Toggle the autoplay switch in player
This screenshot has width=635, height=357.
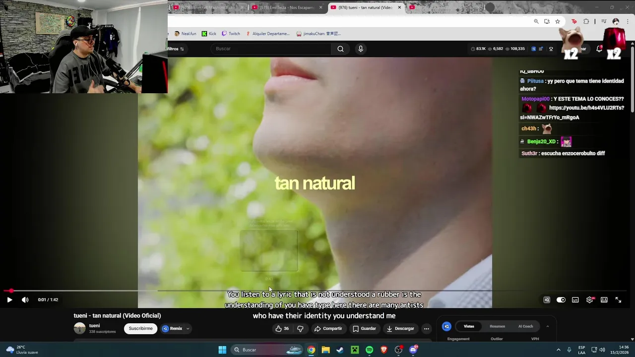[x=561, y=300]
